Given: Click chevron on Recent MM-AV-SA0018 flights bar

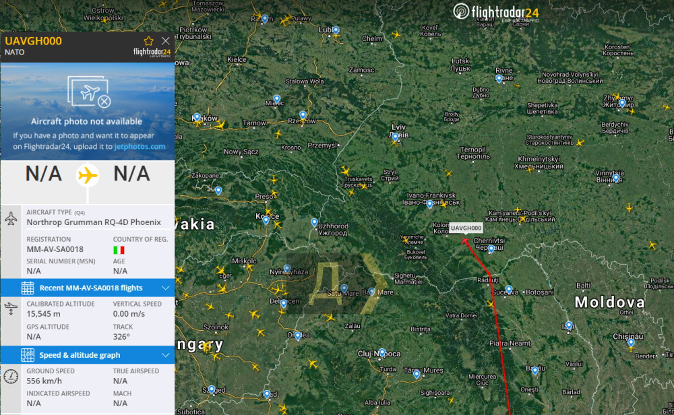Looking at the screenshot, I should tap(166, 288).
